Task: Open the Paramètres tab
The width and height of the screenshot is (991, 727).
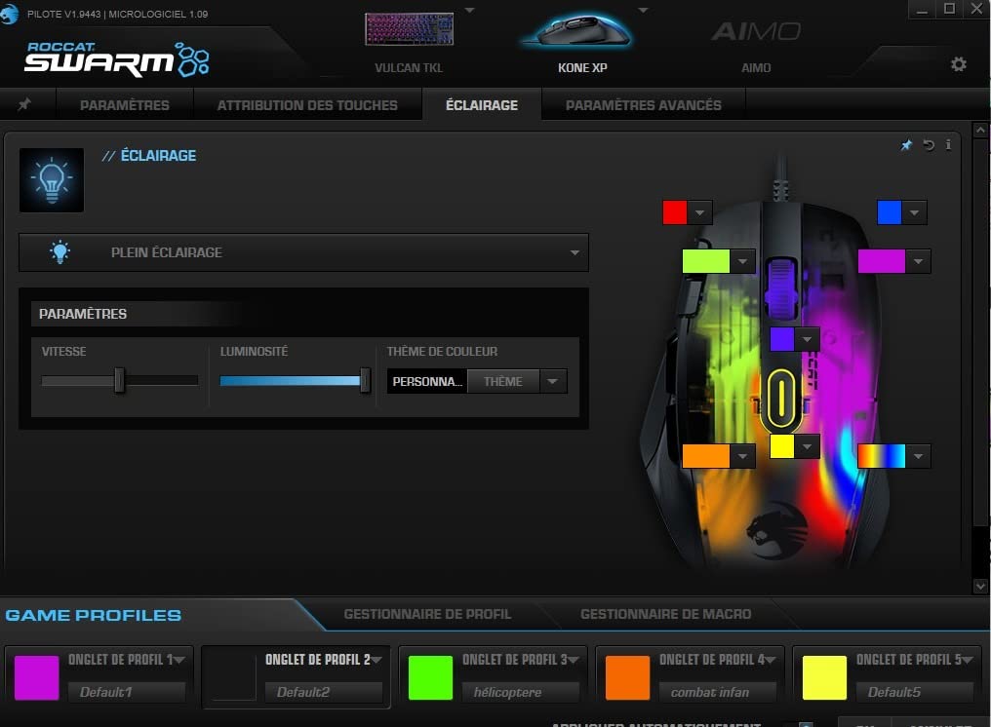Action: [125, 105]
